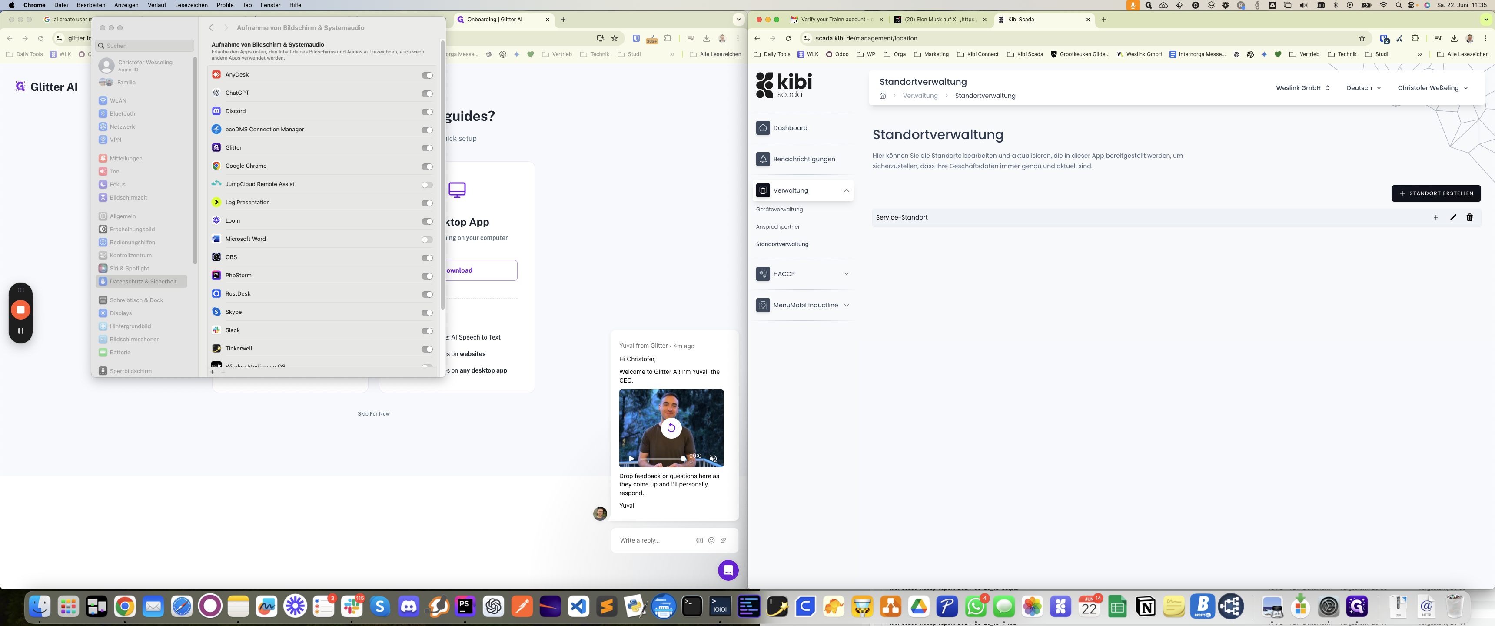Open Geräteverwaltung in sidebar
The height and width of the screenshot is (626, 1495).
pos(779,210)
